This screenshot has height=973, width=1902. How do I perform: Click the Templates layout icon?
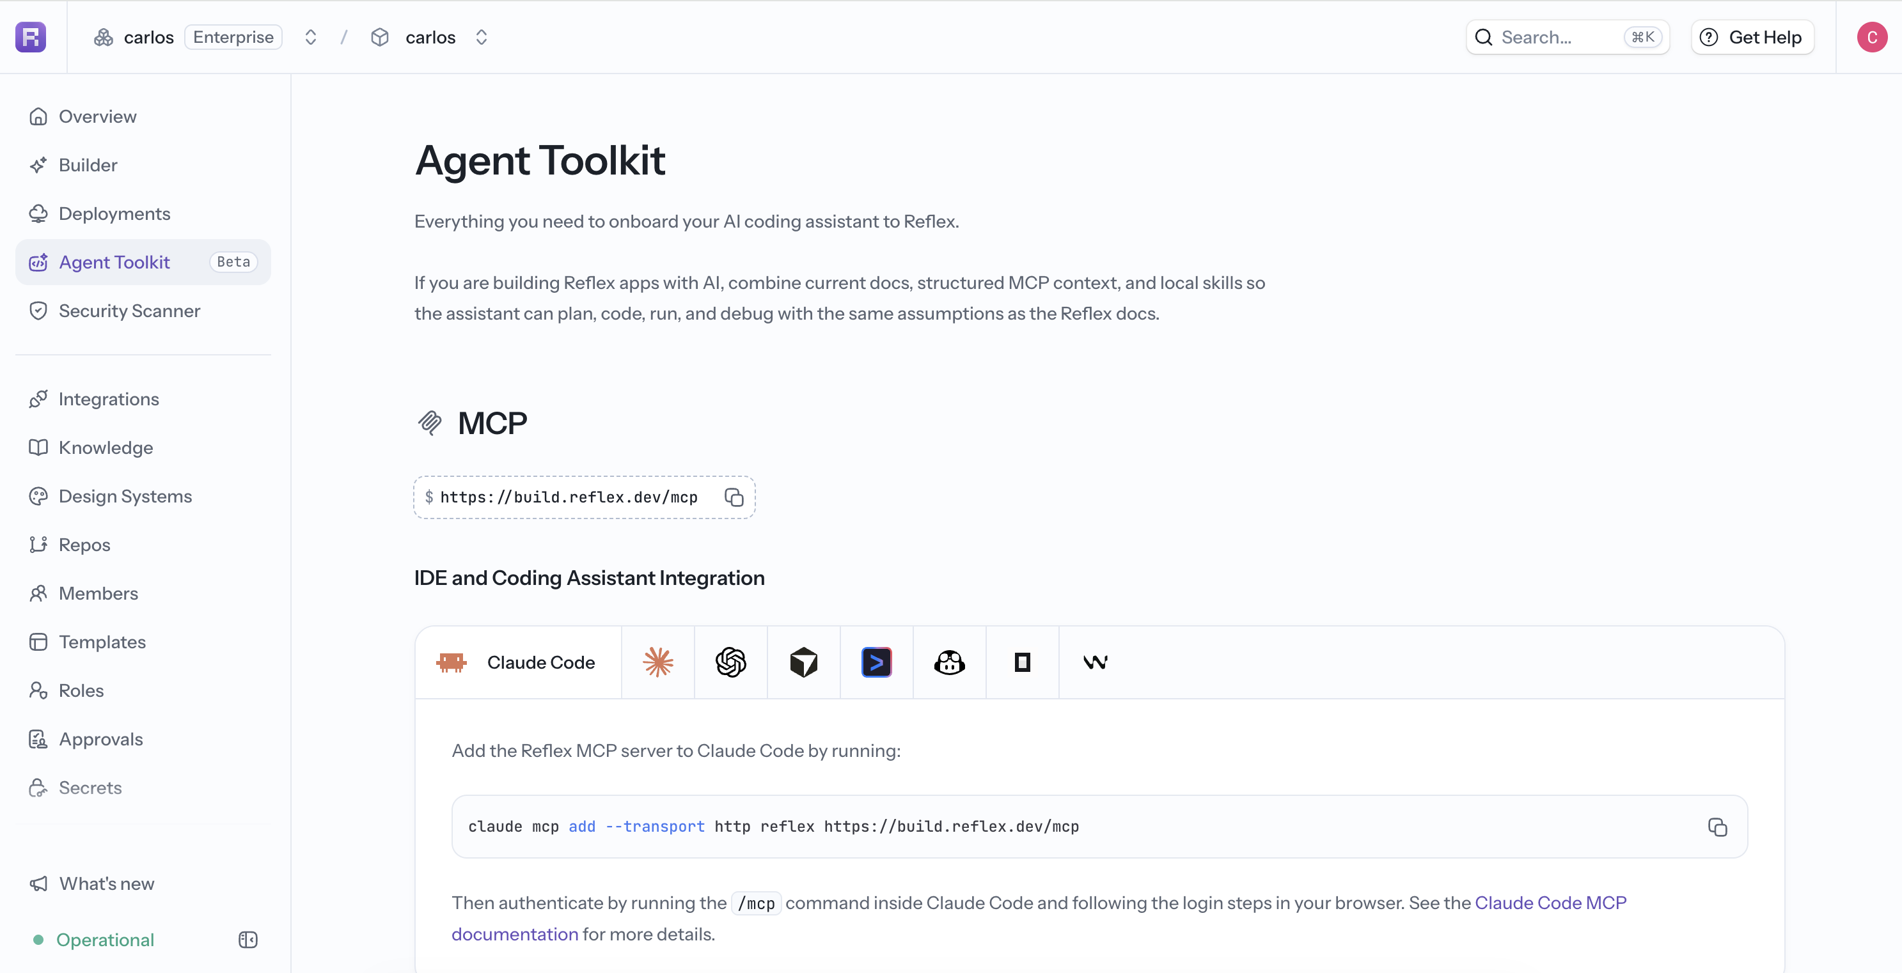tap(38, 642)
